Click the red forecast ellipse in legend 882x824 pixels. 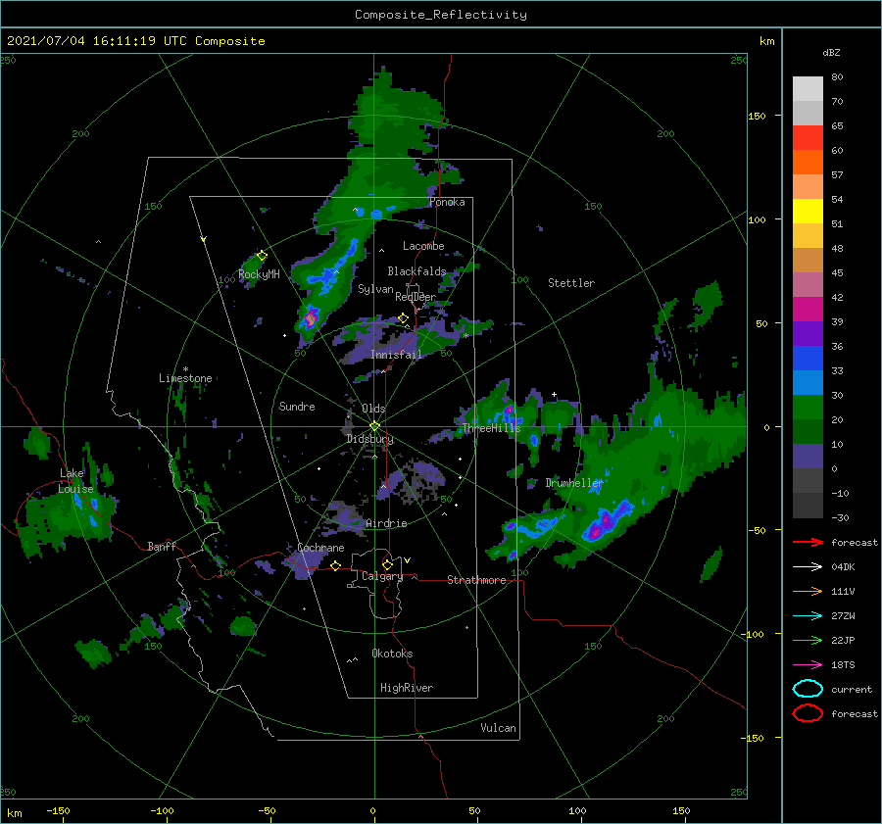point(808,713)
